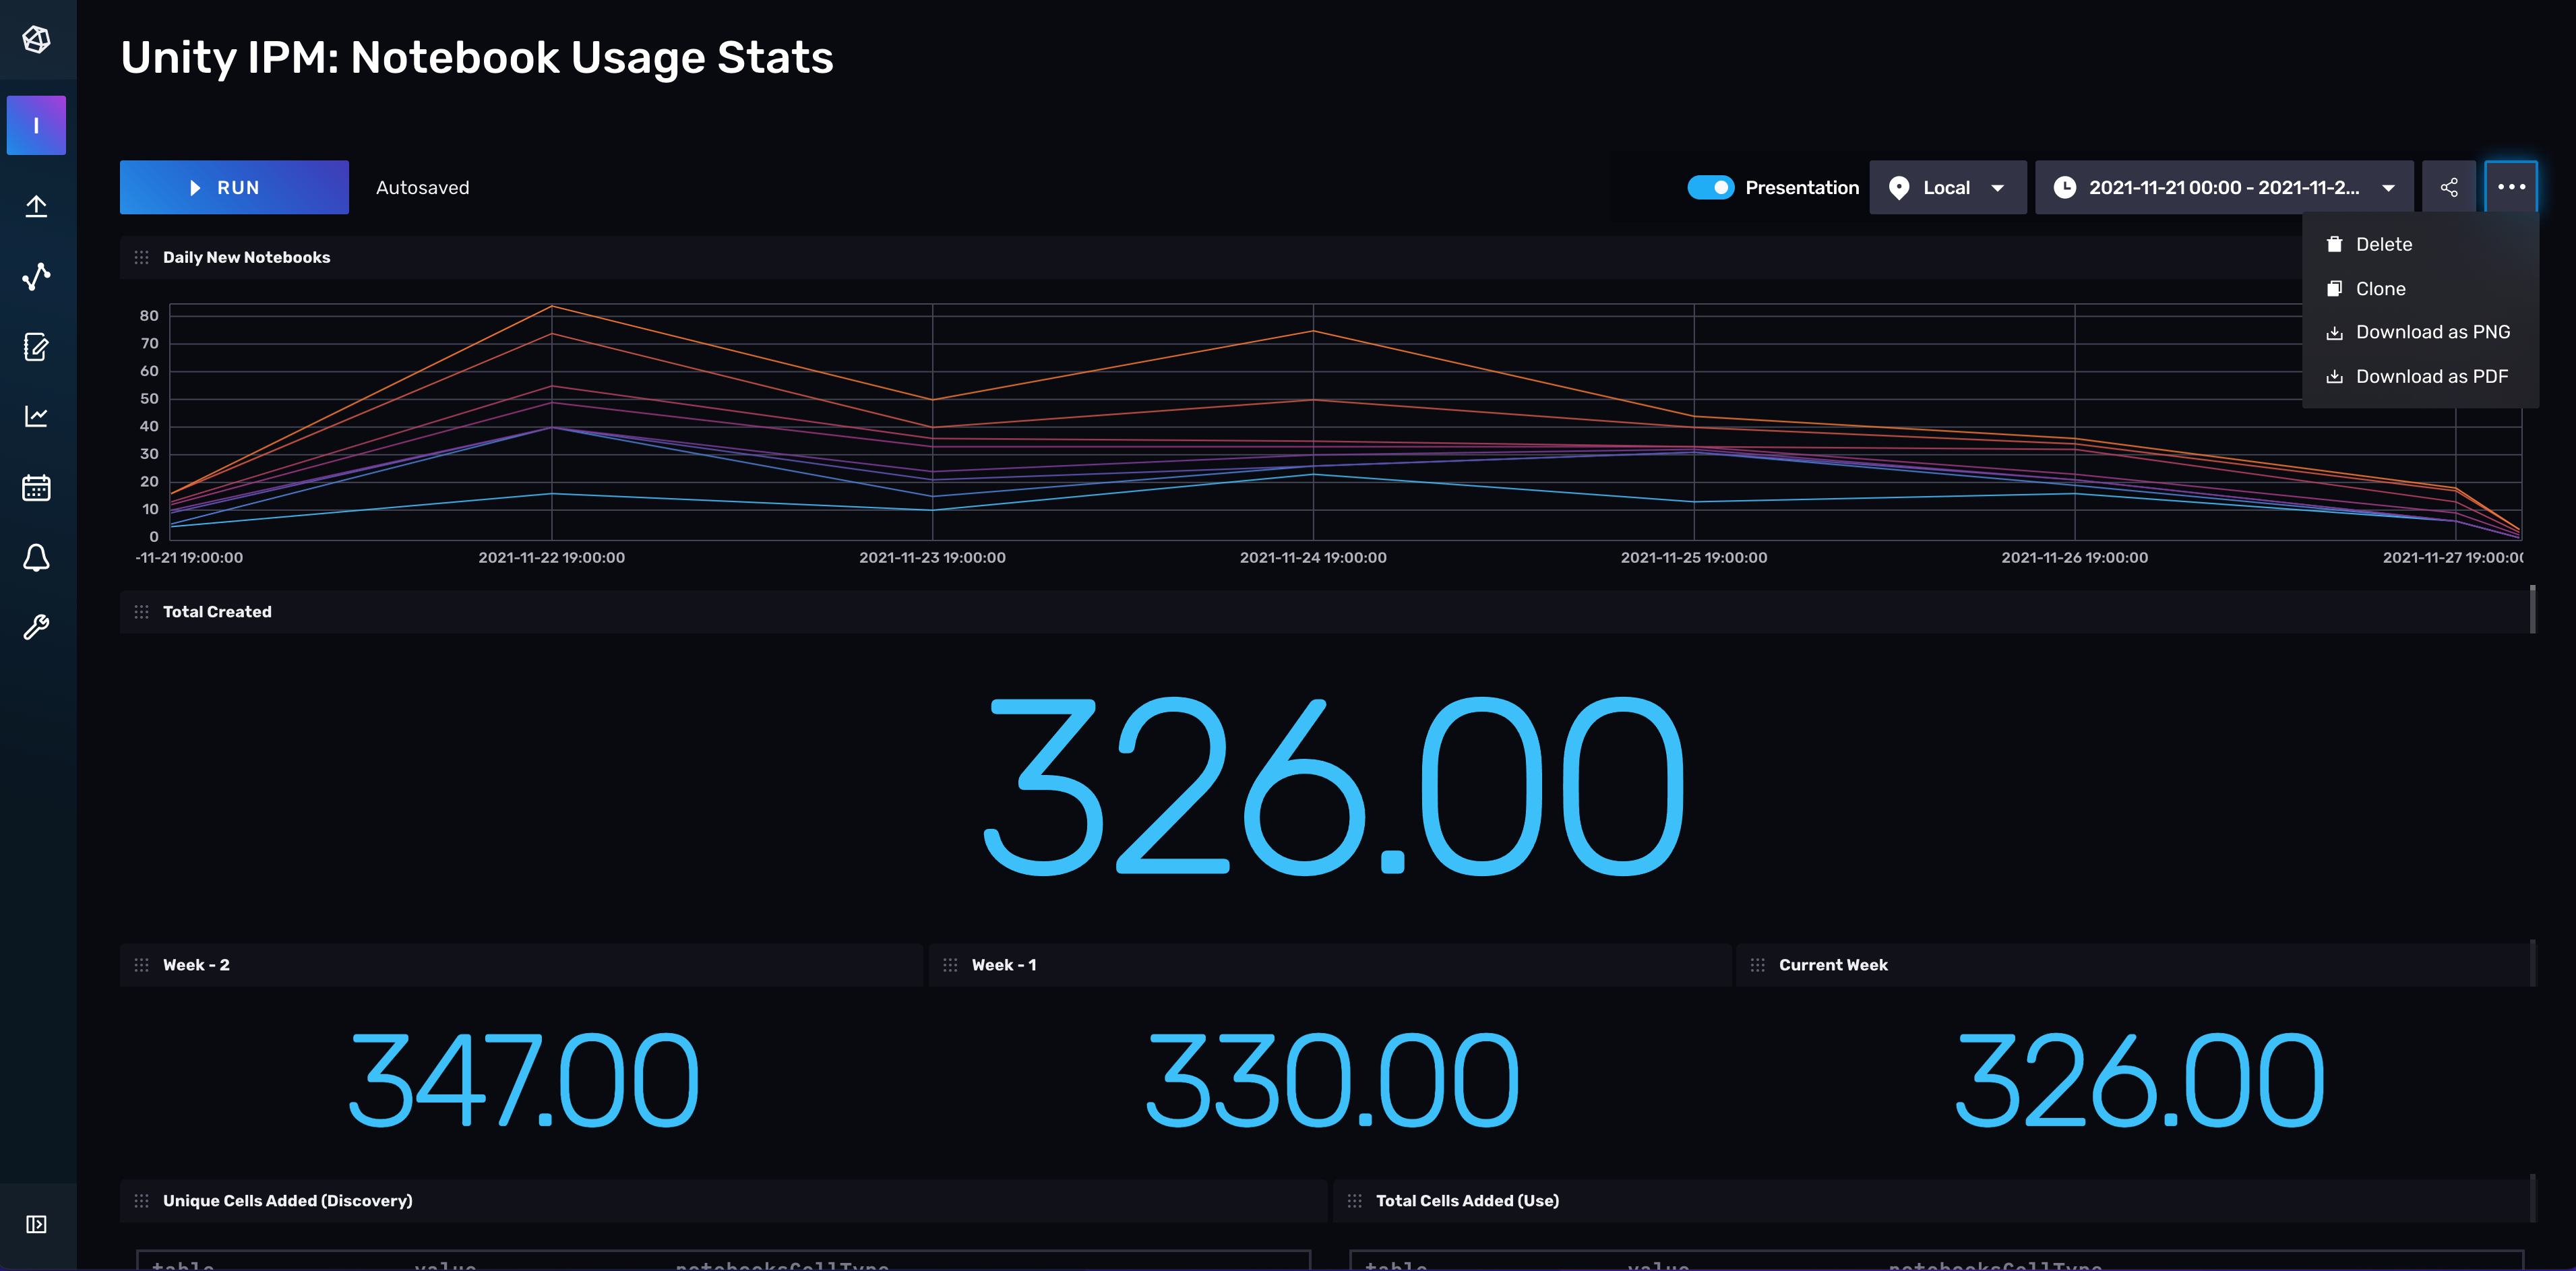The height and width of the screenshot is (1271, 2576).
Task: Click the Daily New Notebooks drag handle
Action: tap(142, 257)
